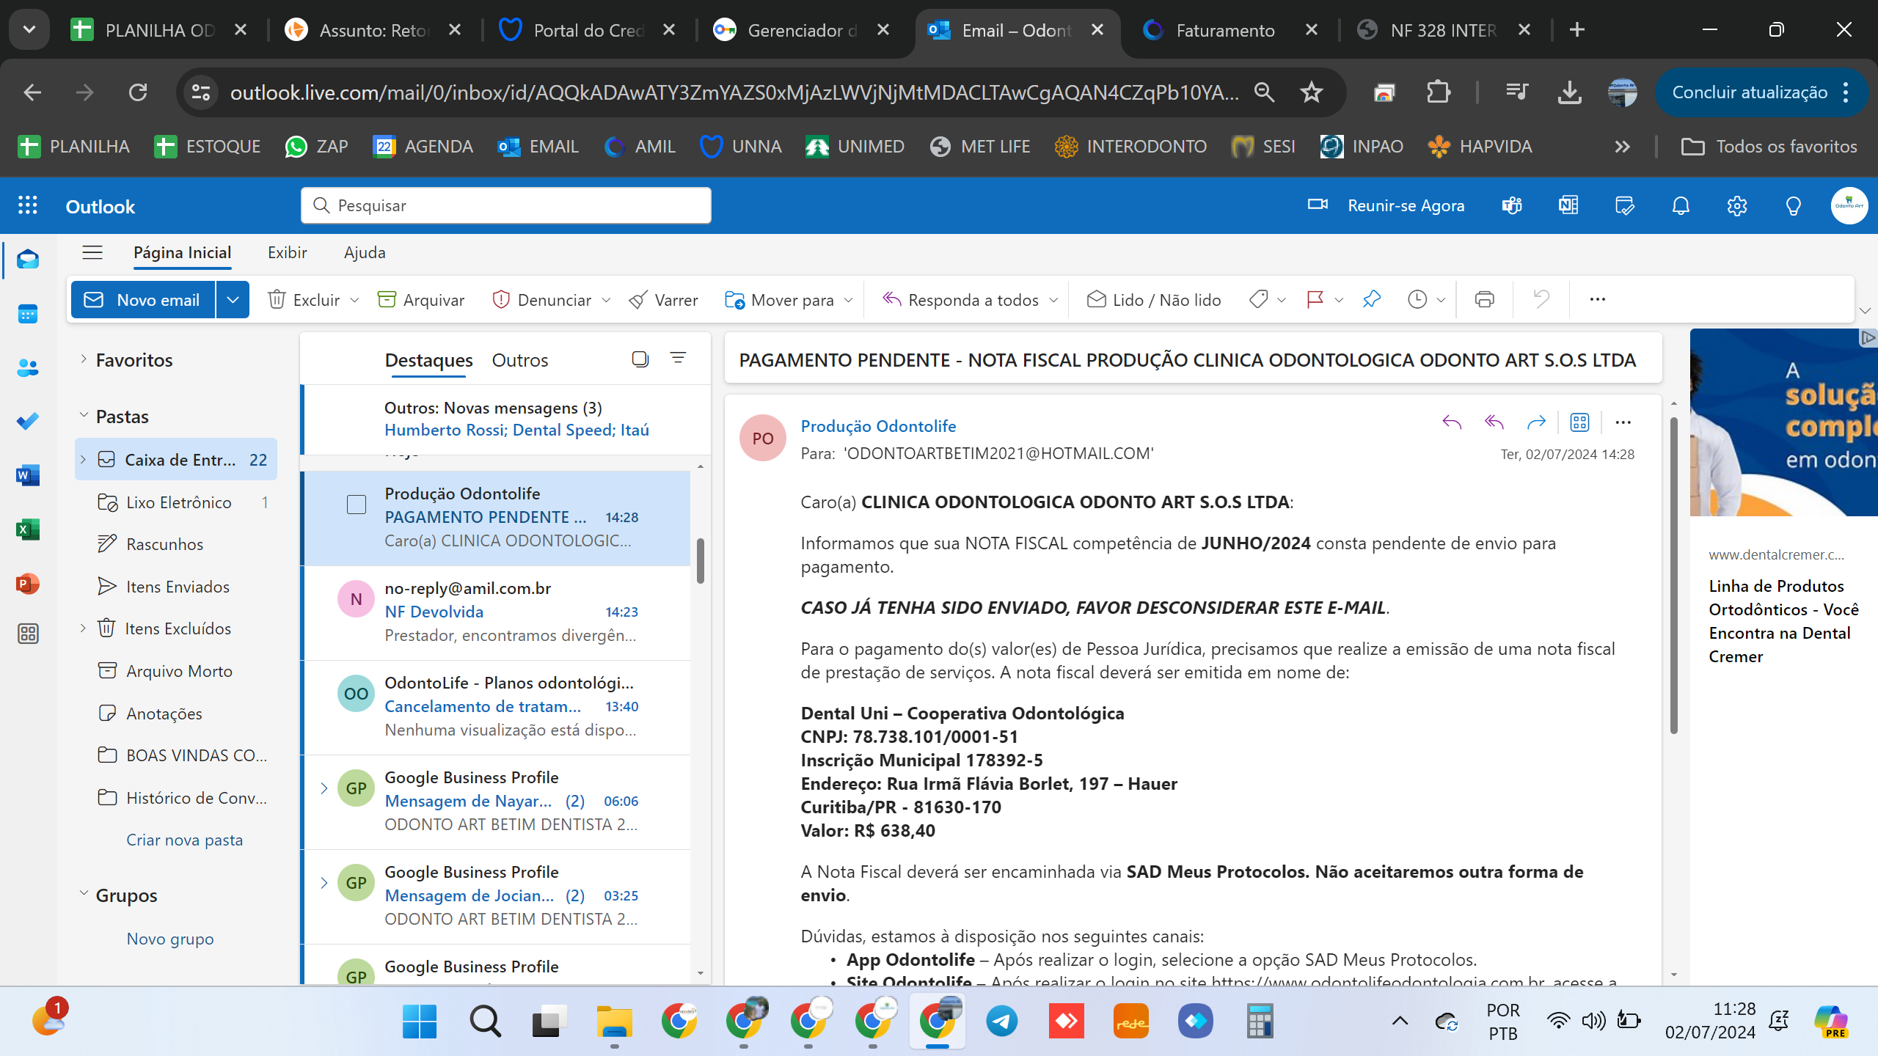Image resolution: width=1878 pixels, height=1056 pixels.
Task: Check the Produção Odontolife message checkbox
Action: (357, 505)
